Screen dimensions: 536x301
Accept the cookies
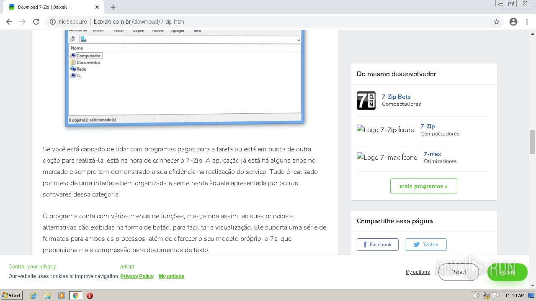point(507,272)
